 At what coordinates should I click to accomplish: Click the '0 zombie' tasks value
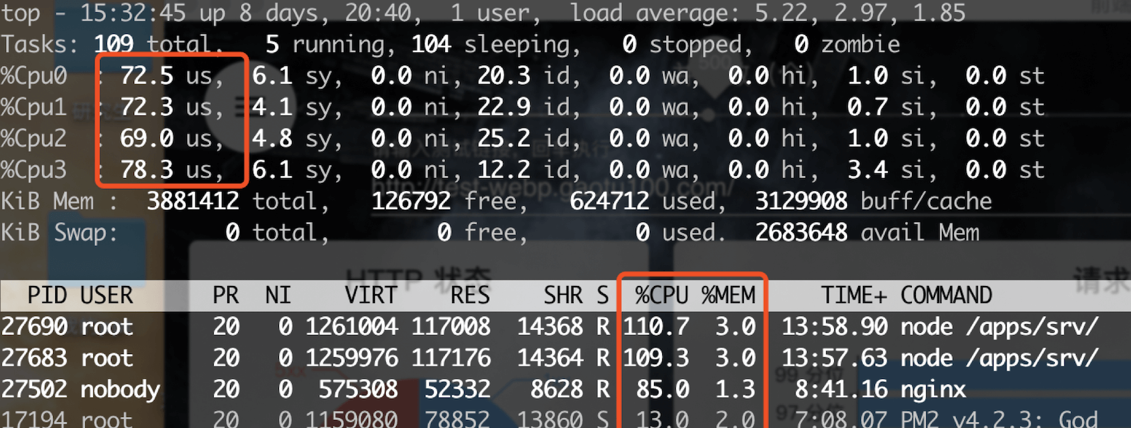pyautogui.click(x=847, y=45)
